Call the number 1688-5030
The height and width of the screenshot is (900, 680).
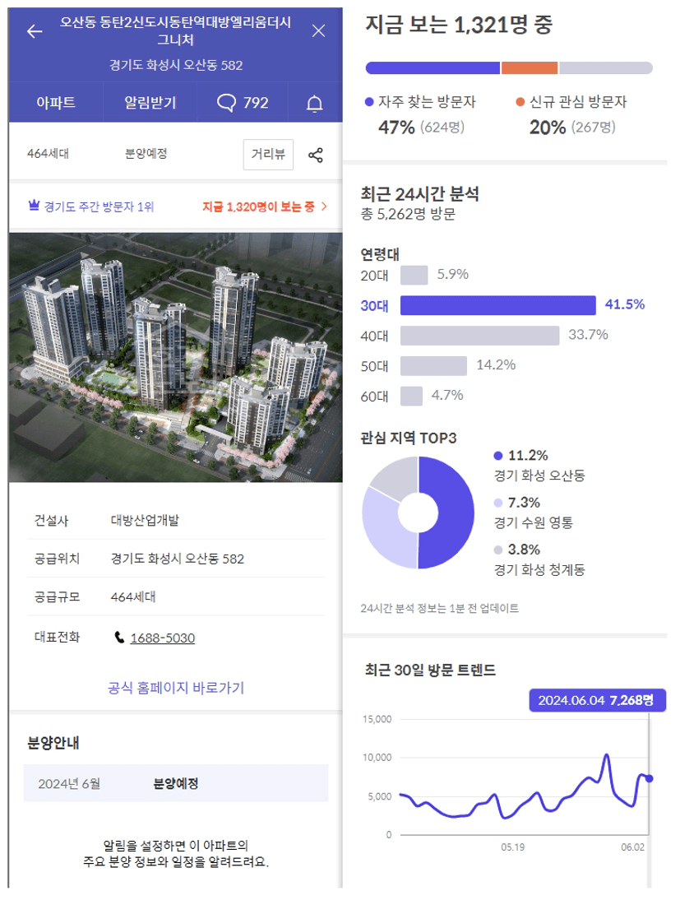163,638
